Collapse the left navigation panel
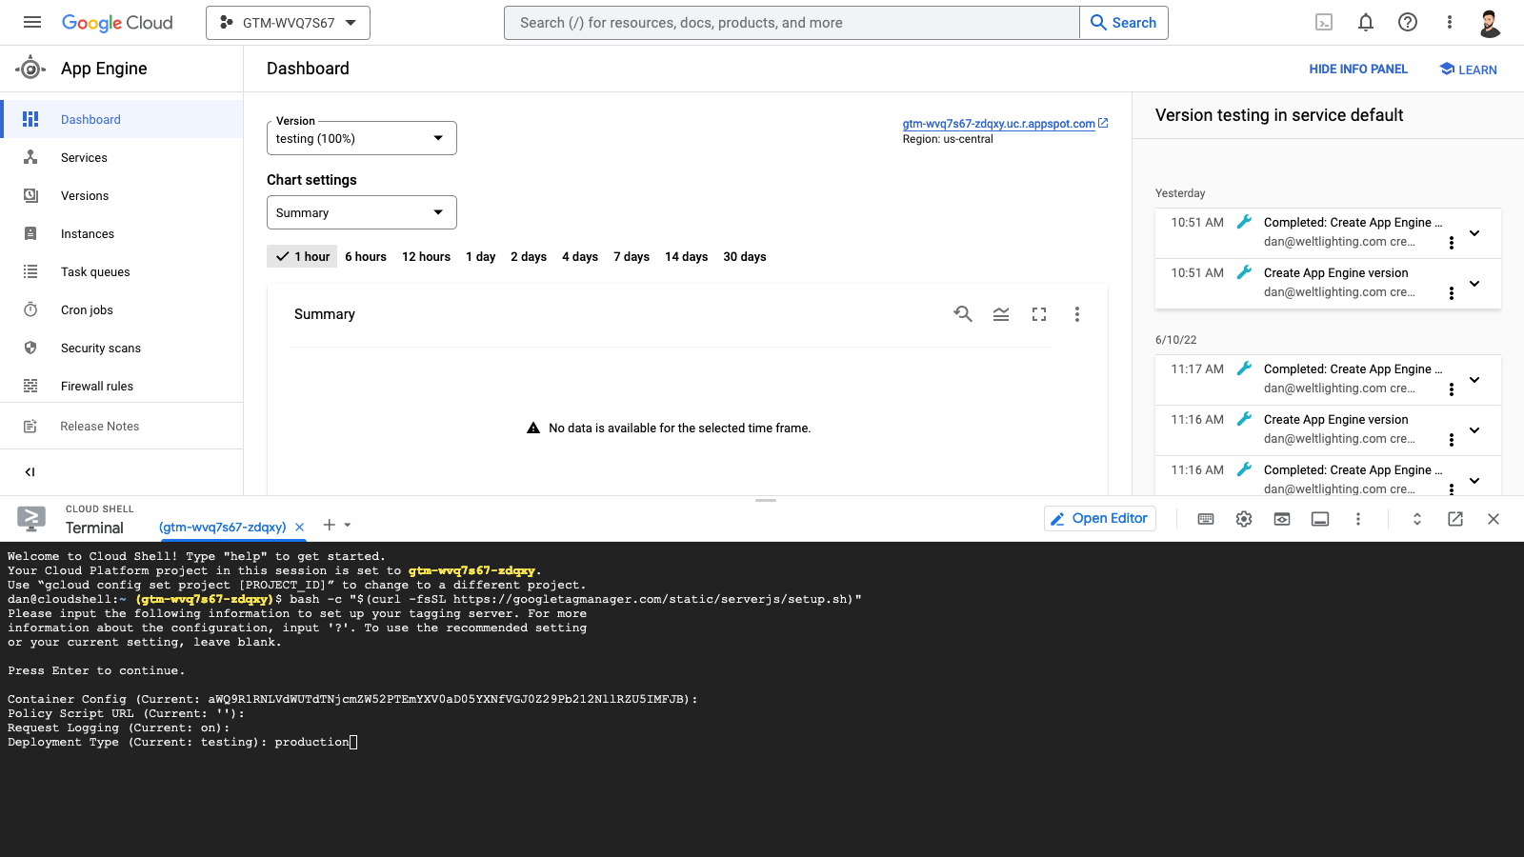 [x=30, y=471]
